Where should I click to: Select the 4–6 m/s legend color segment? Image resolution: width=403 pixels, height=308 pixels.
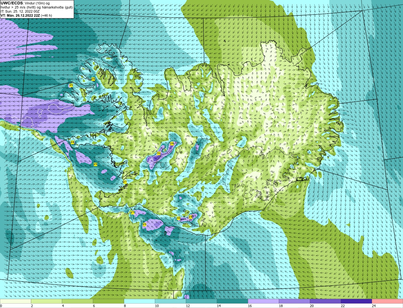pos(78,301)
